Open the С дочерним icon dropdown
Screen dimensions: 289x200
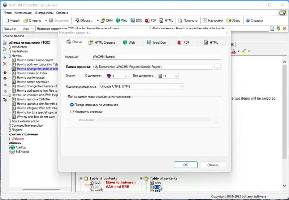(x=117, y=76)
